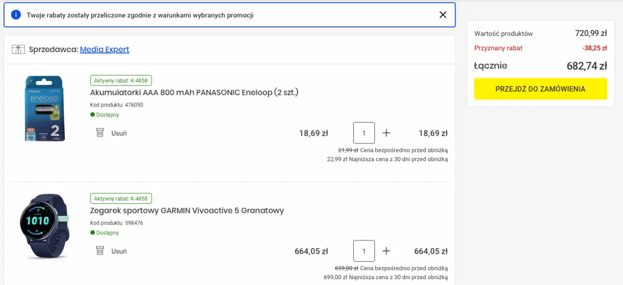The width and height of the screenshot is (623, 285).
Task: Click the seller store icon
Action: point(18,50)
